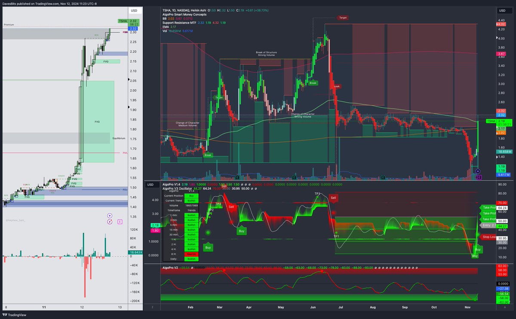516x319 pixels.
Task: Click the Volume value 18657989 in table
Action: pos(191,206)
